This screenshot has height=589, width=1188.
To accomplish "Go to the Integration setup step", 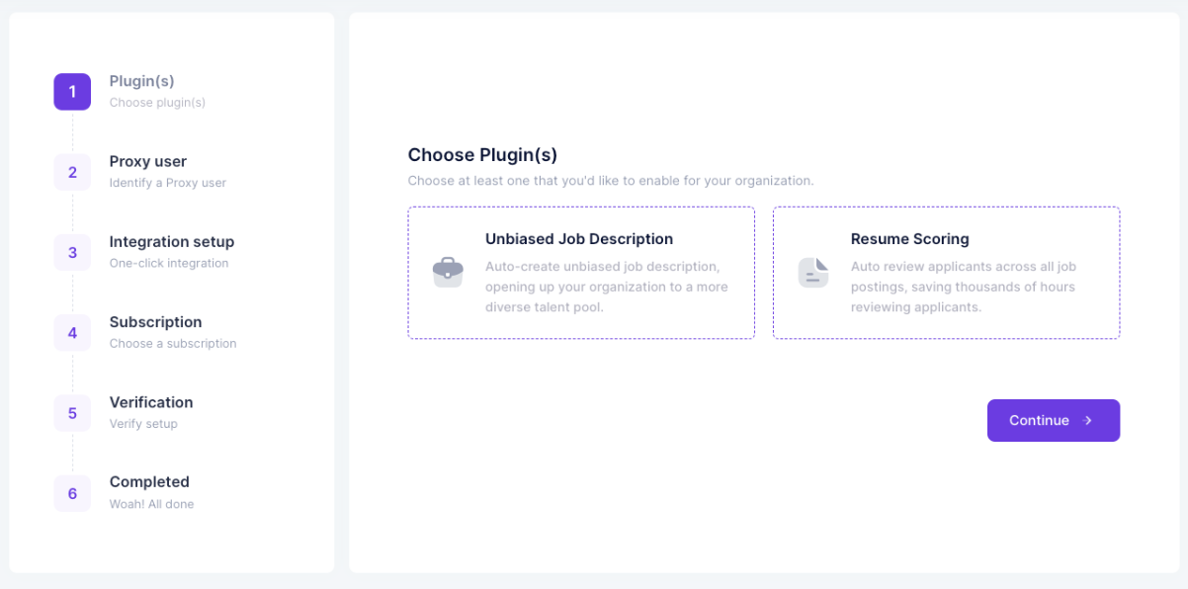I will (172, 242).
